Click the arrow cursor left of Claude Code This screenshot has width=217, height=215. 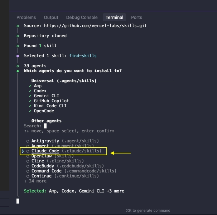23,151
